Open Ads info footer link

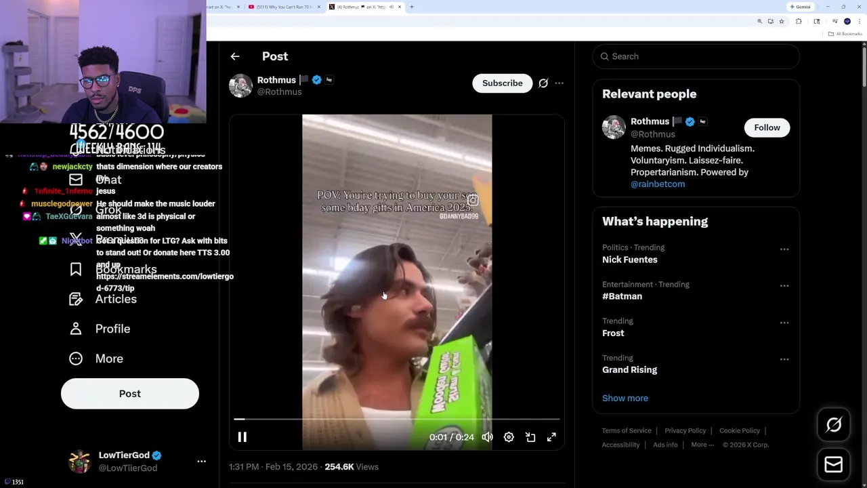pos(665,445)
